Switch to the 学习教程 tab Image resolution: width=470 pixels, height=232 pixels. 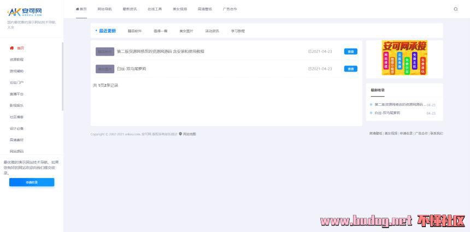click(x=238, y=31)
